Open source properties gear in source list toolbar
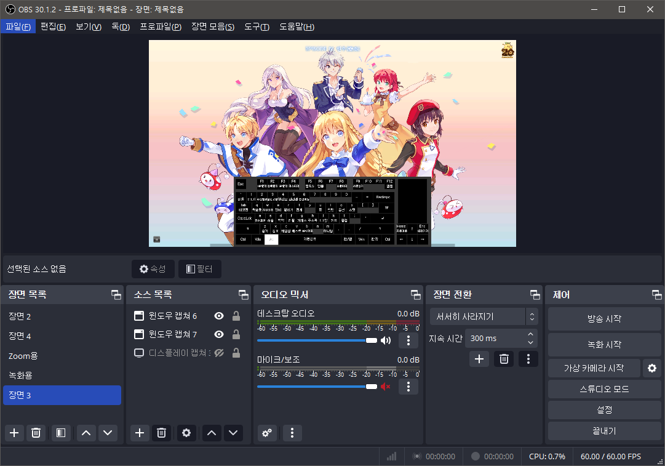 [x=186, y=433]
